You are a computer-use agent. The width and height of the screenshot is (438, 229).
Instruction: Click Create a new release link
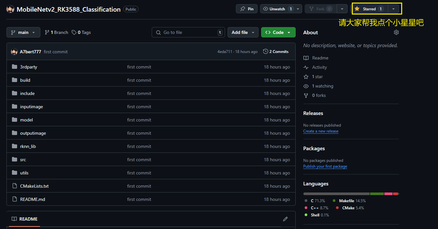click(321, 131)
